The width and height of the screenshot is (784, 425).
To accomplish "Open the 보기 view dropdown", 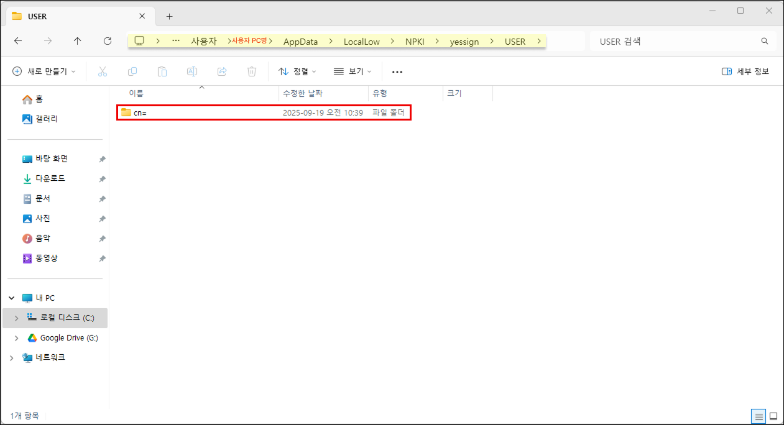I will tap(353, 71).
